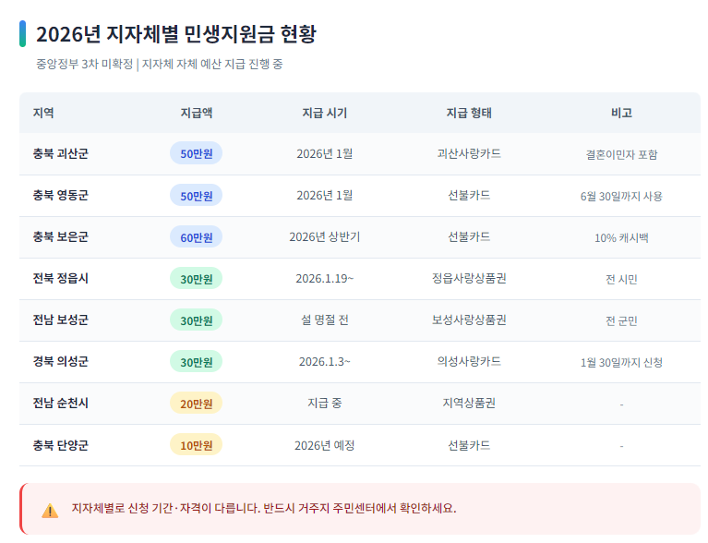Select the 전북 정읍시 region cell

(x=61, y=278)
